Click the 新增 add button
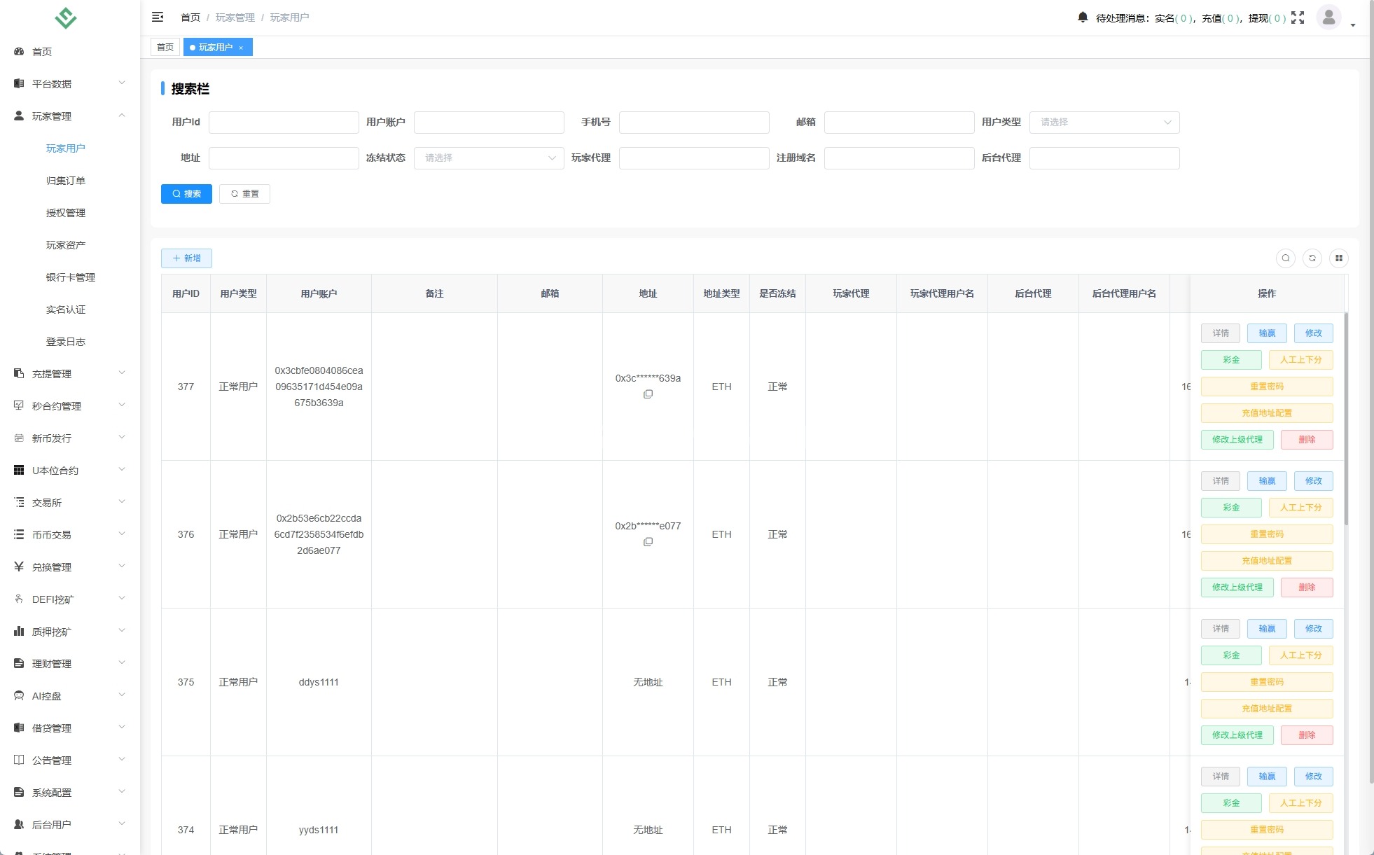 pyautogui.click(x=186, y=258)
